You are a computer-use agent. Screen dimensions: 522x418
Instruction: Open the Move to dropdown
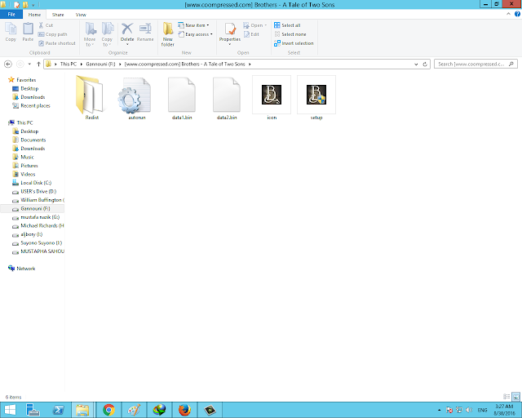coord(90,34)
